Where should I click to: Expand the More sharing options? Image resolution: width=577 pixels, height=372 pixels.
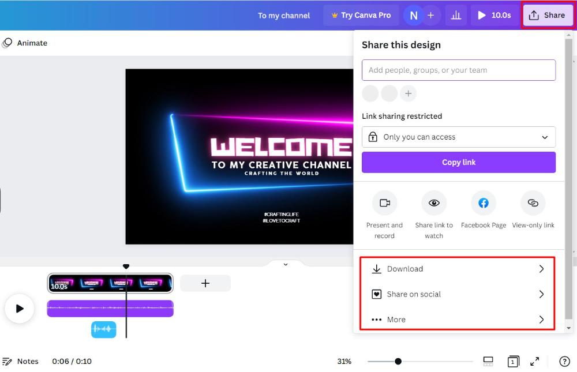458,320
